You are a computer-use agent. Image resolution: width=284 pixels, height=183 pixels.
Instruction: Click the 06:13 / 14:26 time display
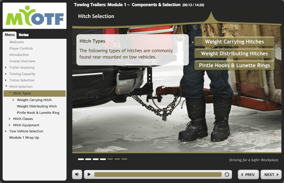[193, 5]
